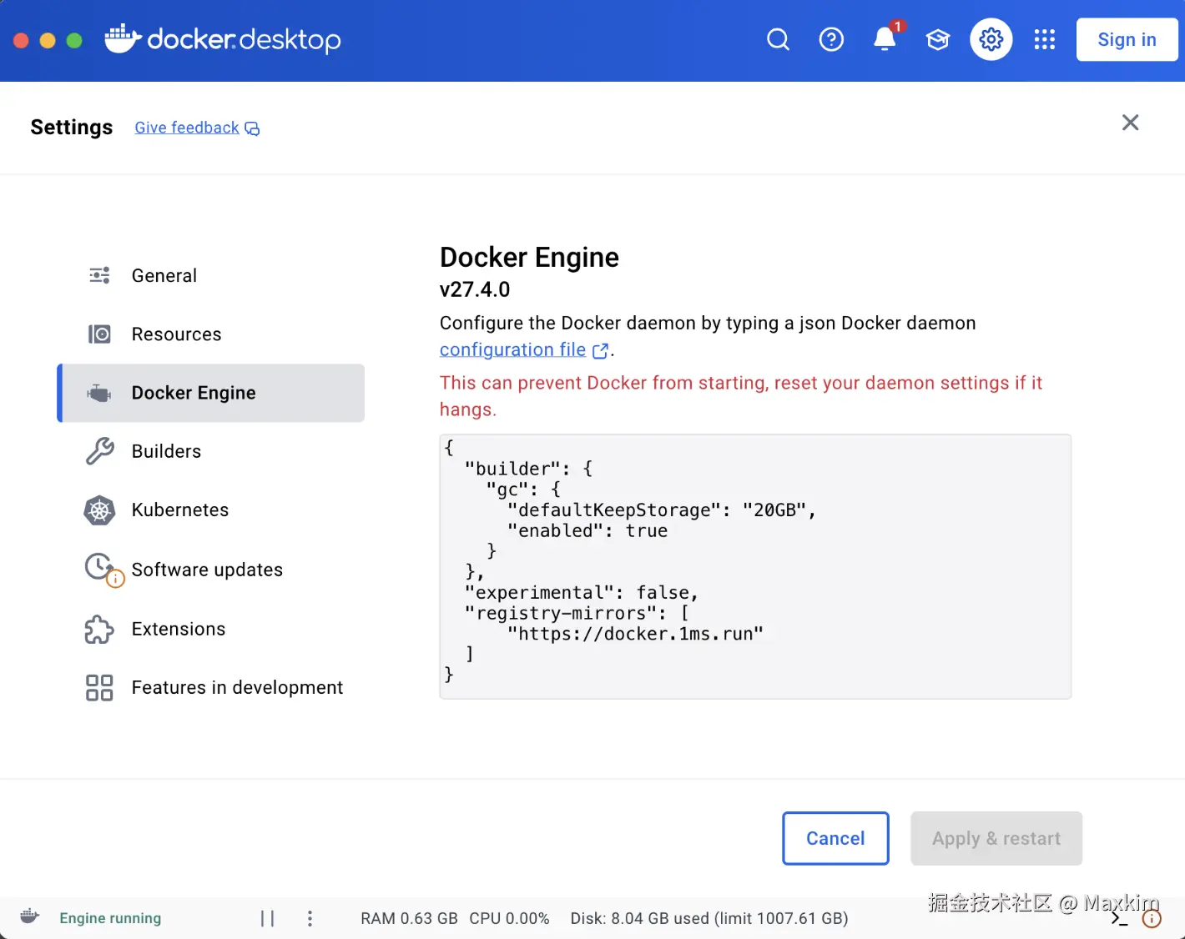Open the General settings section
Viewport: 1185px width, 939px height.
coord(210,275)
